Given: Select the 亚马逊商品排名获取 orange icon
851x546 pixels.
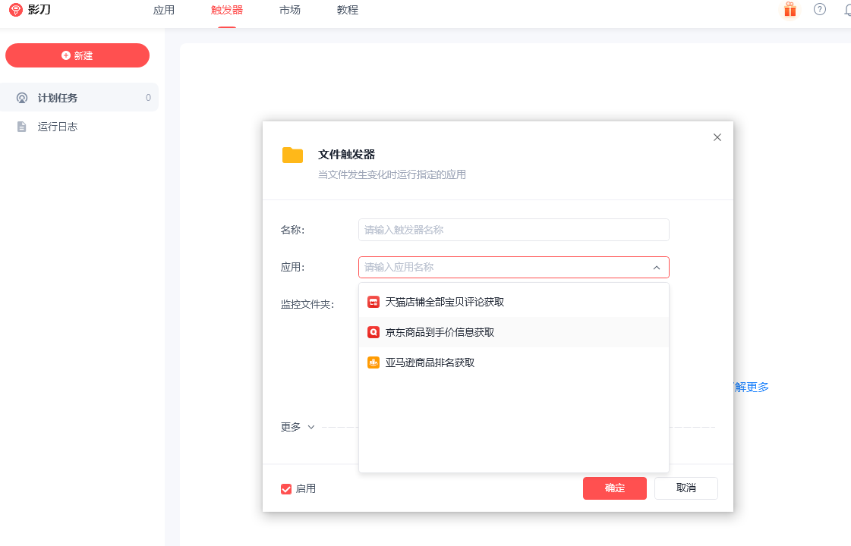Looking at the screenshot, I should 373,362.
